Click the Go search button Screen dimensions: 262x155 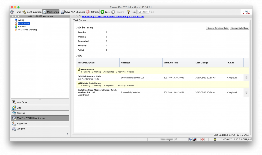coord(152,12)
